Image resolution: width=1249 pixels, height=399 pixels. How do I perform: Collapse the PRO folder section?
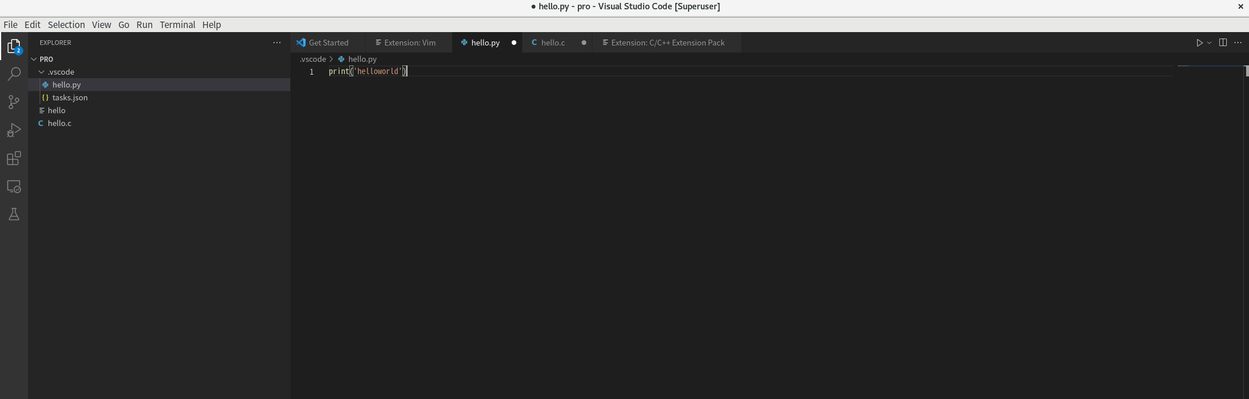(34, 59)
